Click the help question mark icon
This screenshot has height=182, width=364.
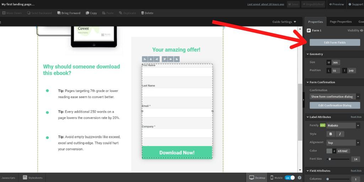point(299,178)
